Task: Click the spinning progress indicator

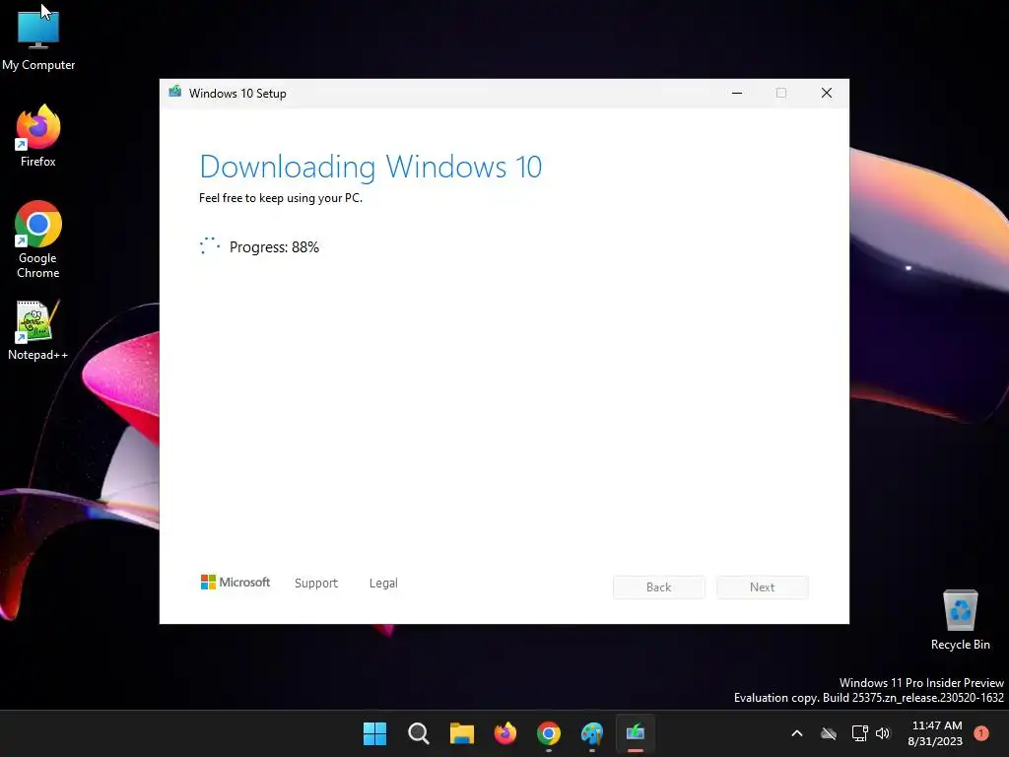Action: [210, 246]
